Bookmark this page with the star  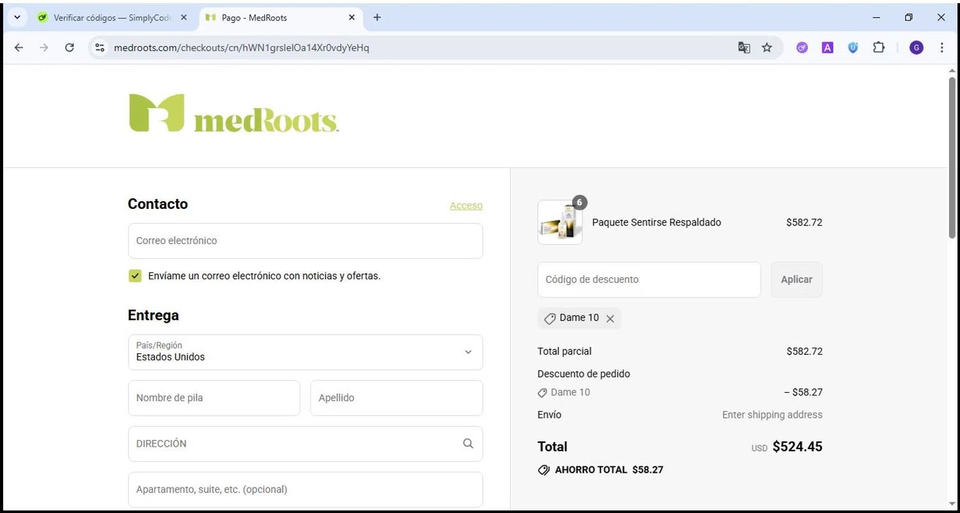[767, 48]
